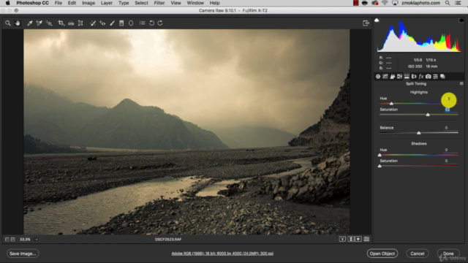Swap before and after settings
Viewport: 468px width, 263px height.
(x=351, y=239)
